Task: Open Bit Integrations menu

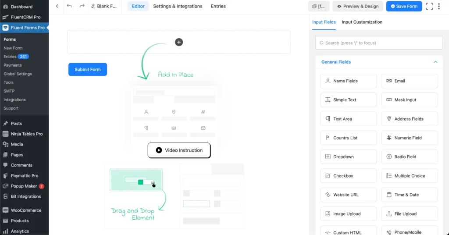Action: [25, 197]
